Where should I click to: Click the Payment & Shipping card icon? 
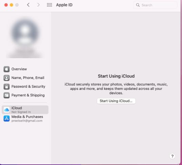(6, 95)
